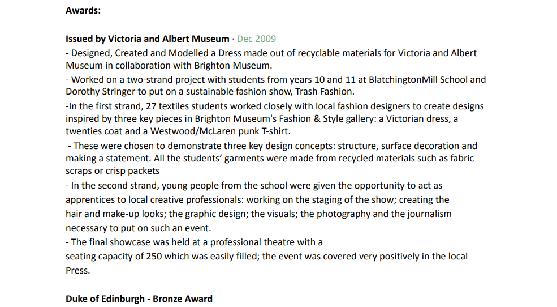Click the word "Press." on the last paragraph line
This screenshot has width=557, height=307.
pos(77,270)
